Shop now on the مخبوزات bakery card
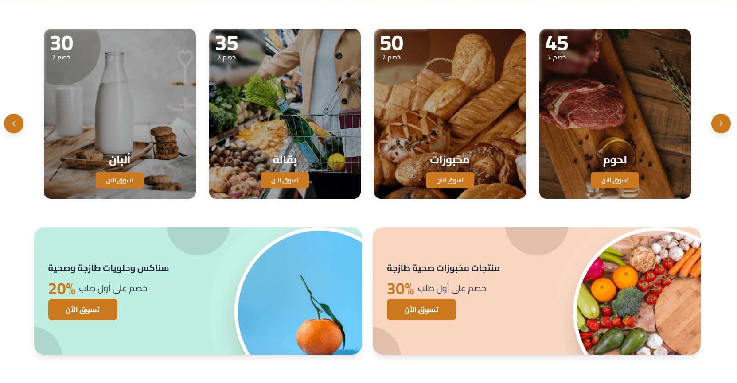 click(450, 180)
